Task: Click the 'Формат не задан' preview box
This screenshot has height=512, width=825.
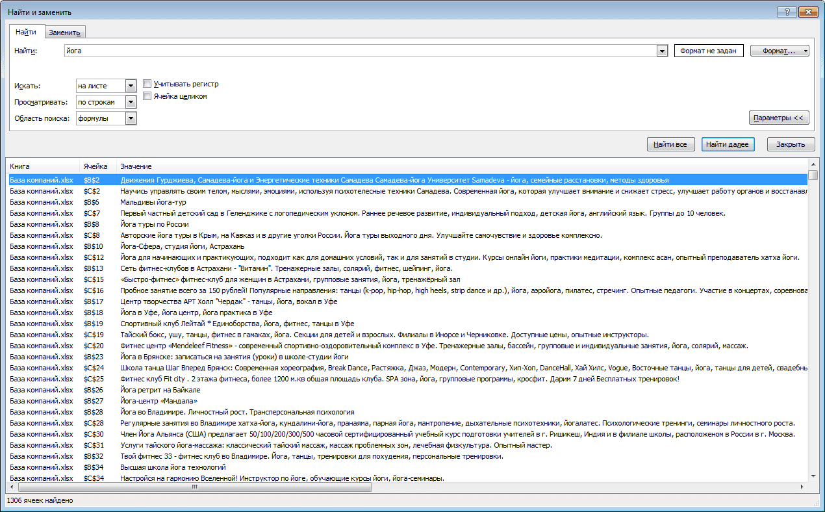Action: tap(709, 51)
